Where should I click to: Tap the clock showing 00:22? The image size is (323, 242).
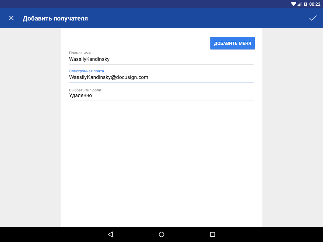(315, 4)
